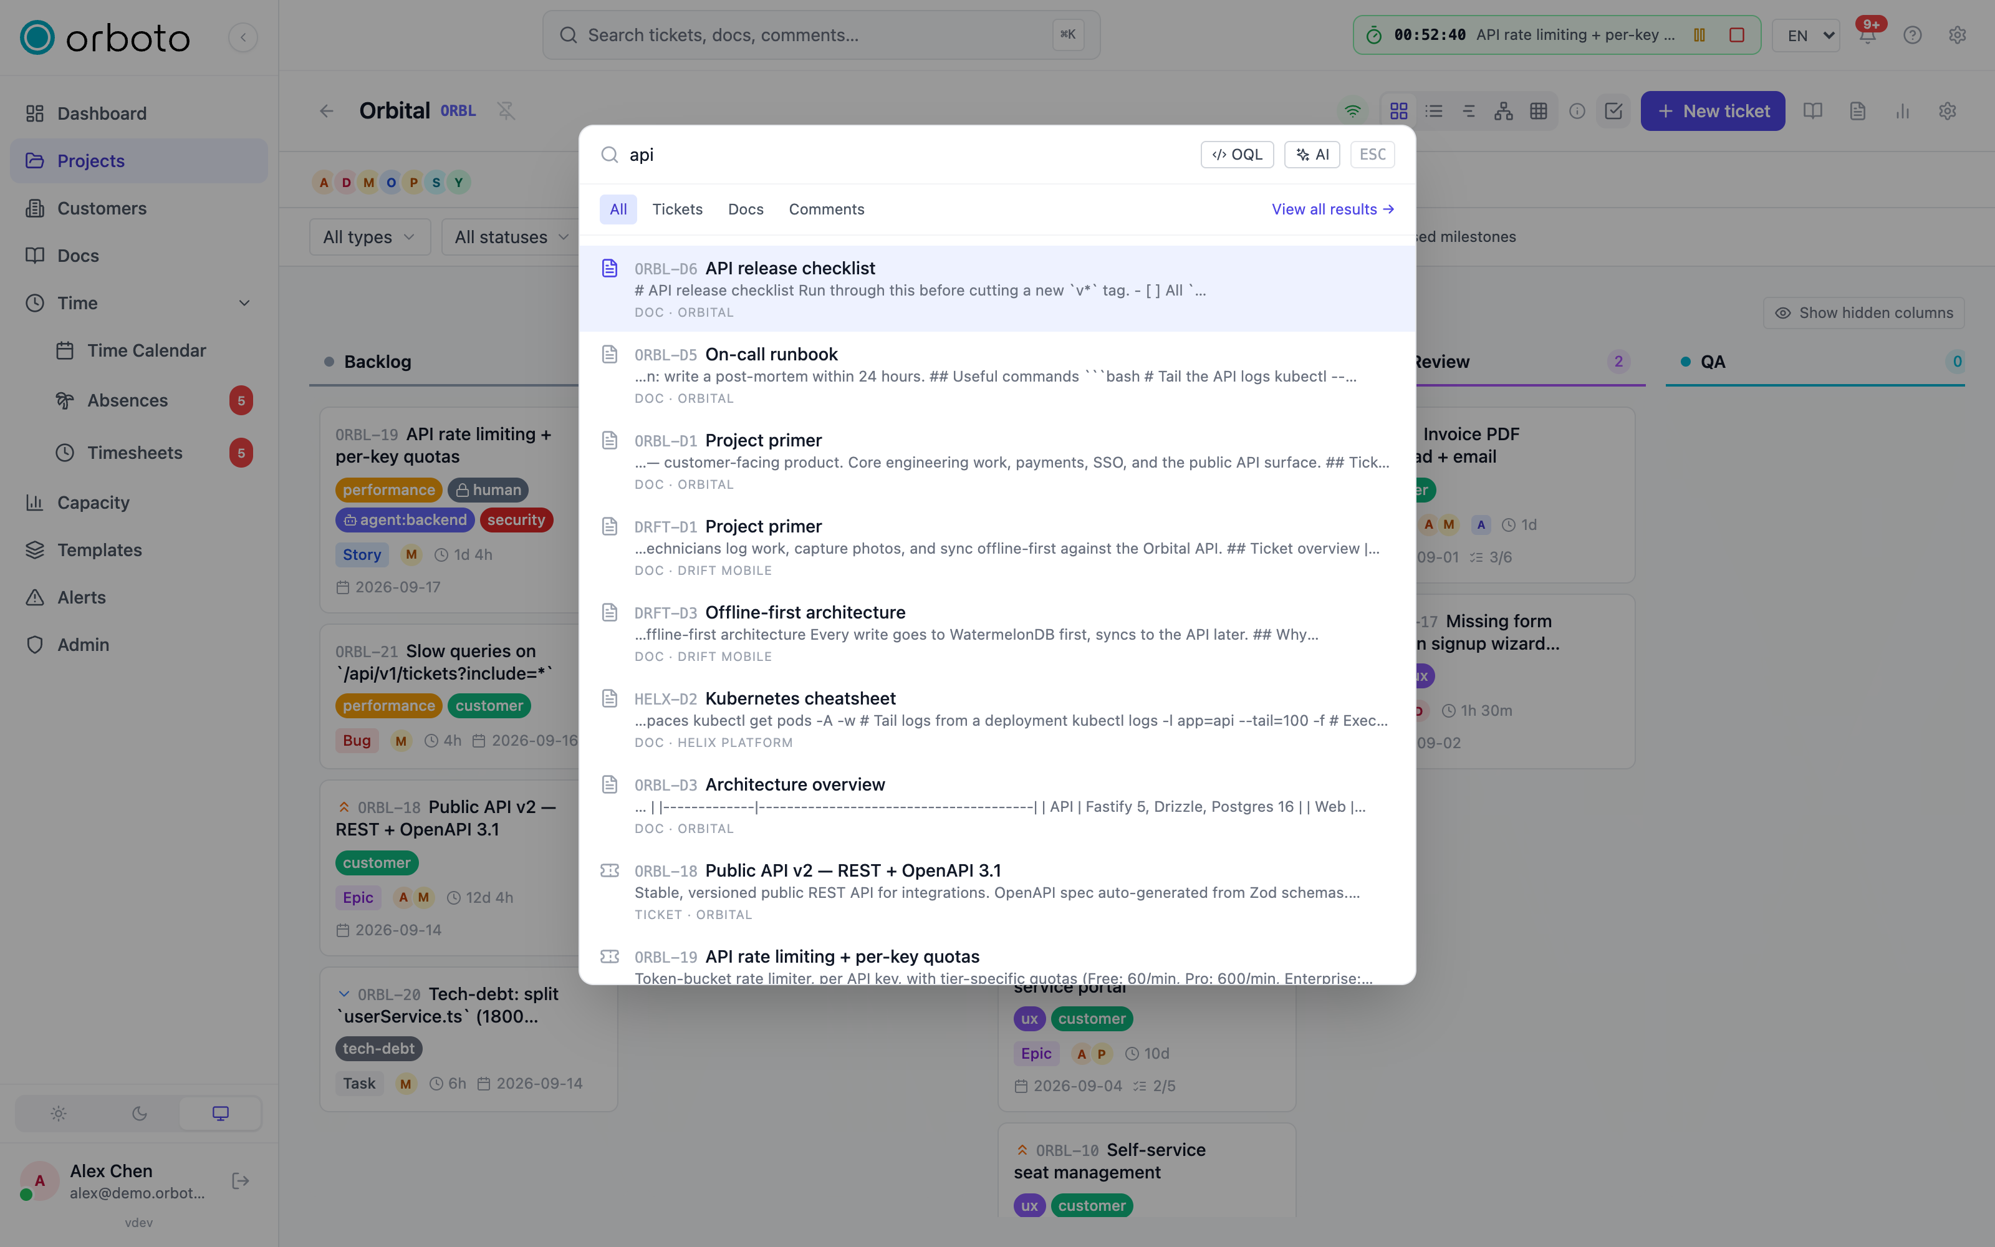Open Customers in the sidebar

(138, 208)
